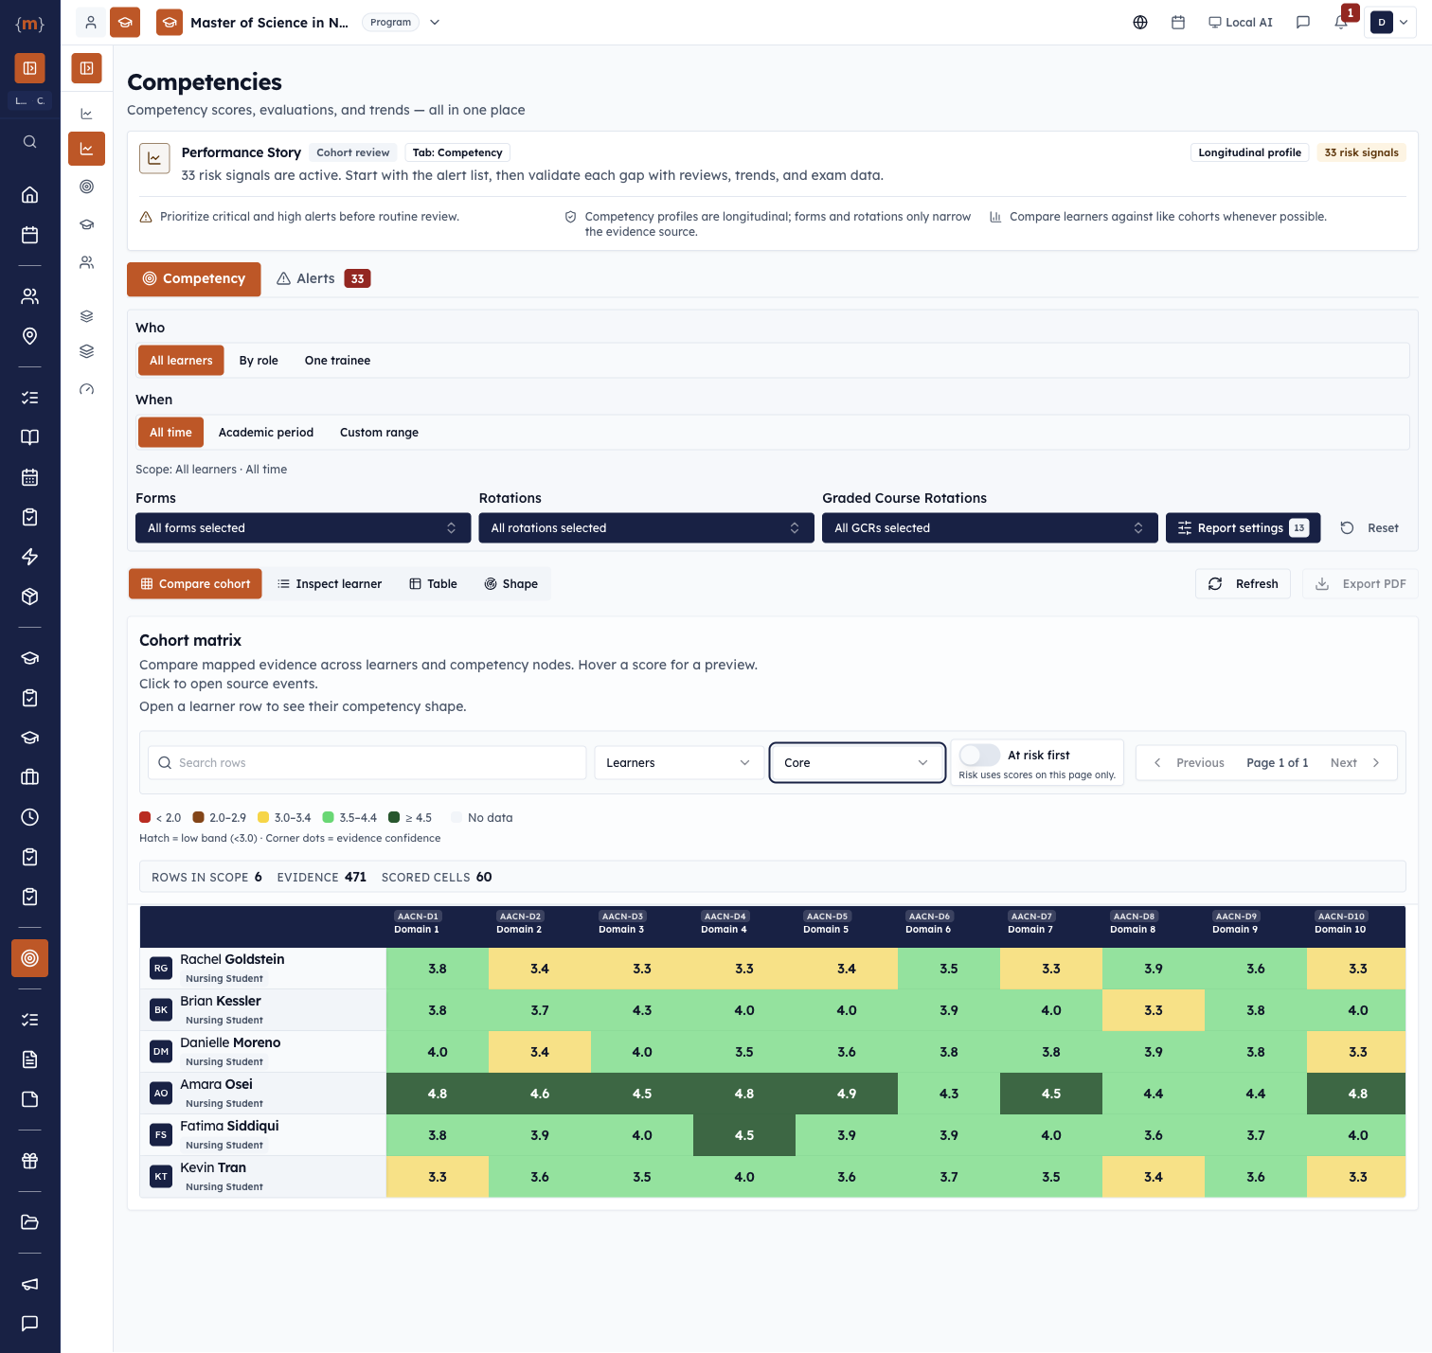Open the target icon in secondary sidebar
Viewport: 1432px width, 1353px height.
[87, 187]
